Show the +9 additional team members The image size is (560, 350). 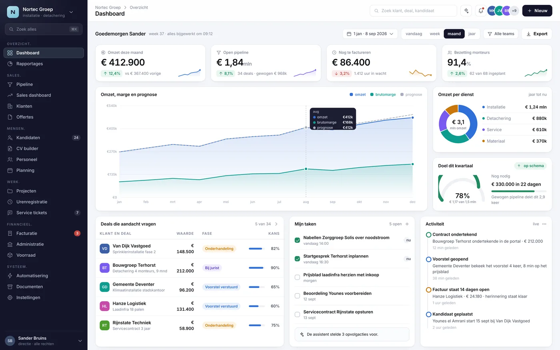pyautogui.click(x=514, y=11)
